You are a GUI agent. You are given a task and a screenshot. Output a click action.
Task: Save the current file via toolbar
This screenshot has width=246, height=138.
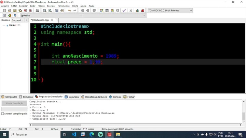pyautogui.click(x=15, y=11)
